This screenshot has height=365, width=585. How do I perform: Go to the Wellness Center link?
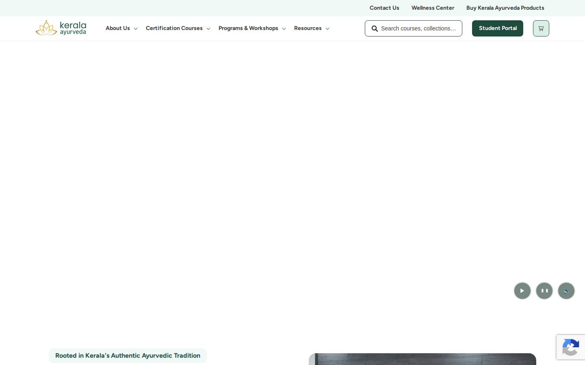tap(433, 8)
